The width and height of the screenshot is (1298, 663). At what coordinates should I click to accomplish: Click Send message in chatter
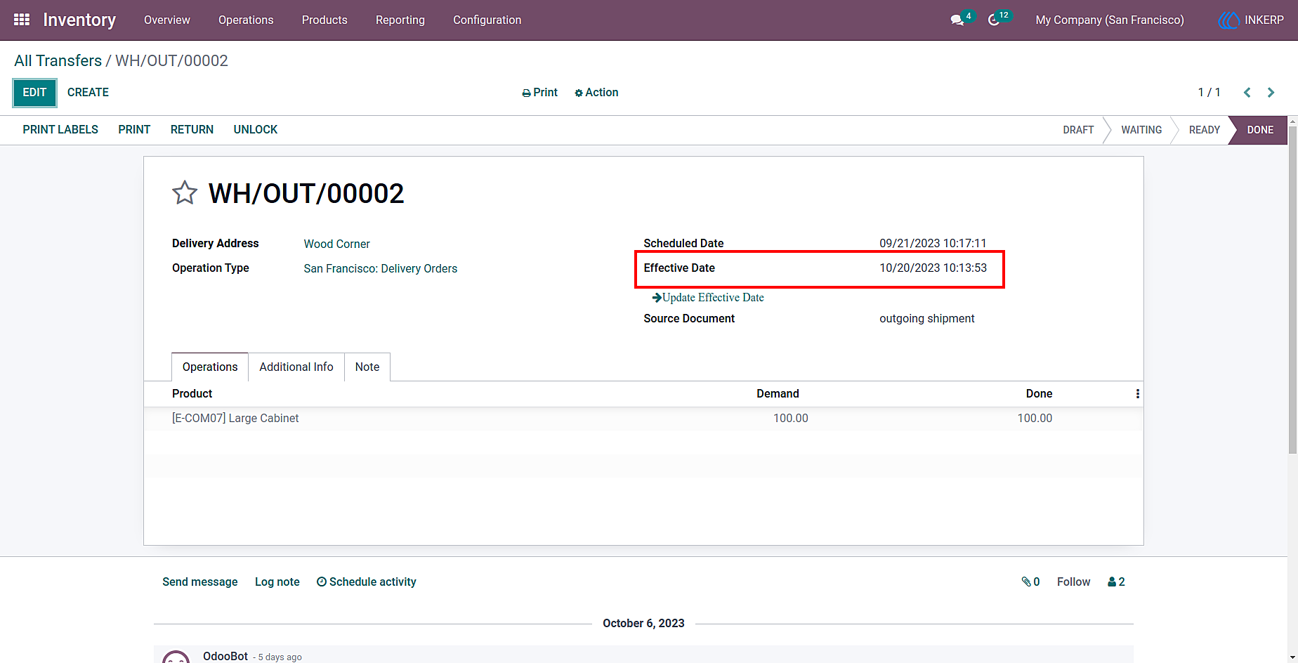click(x=200, y=582)
